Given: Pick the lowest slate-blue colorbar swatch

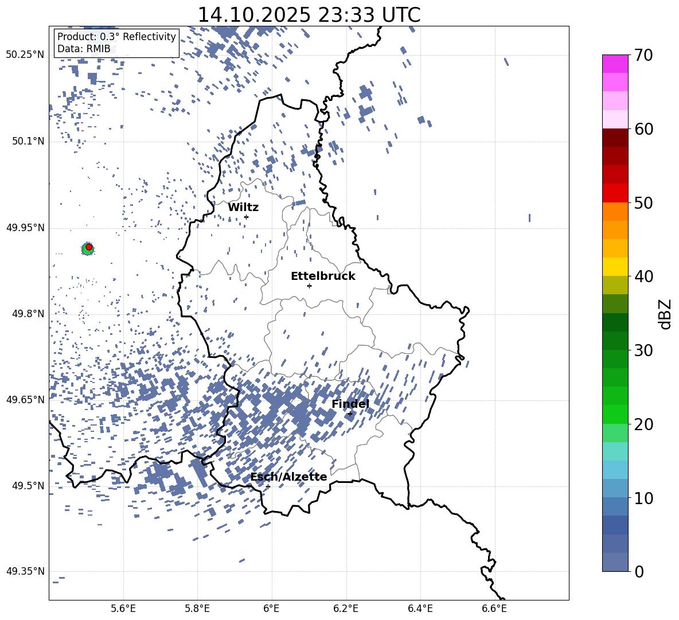Looking at the screenshot, I should (615, 562).
